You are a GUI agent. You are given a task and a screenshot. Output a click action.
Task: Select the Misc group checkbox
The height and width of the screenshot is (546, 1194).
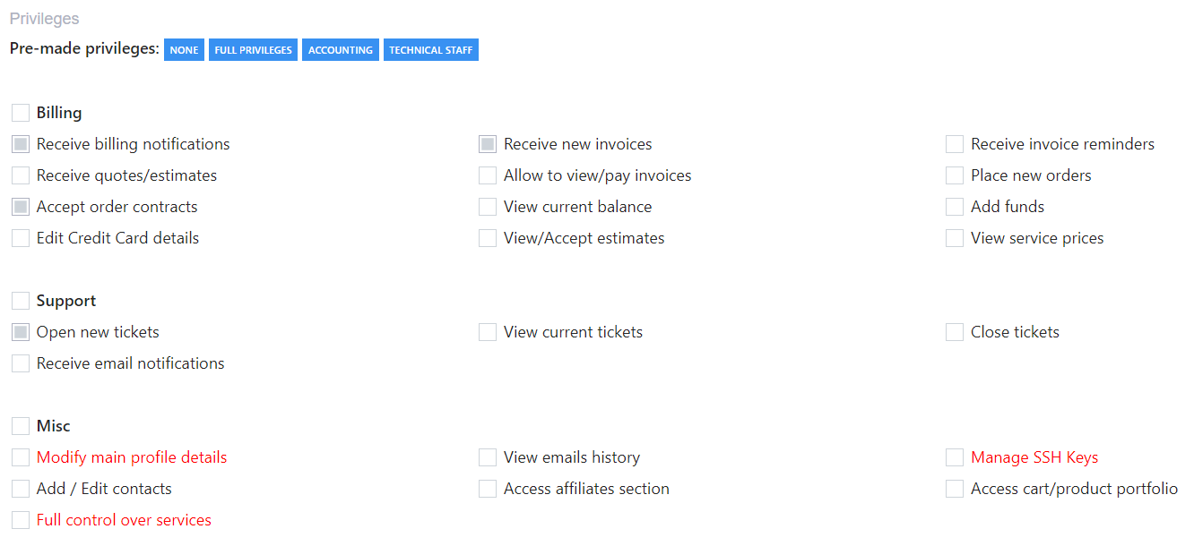pos(21,426)
